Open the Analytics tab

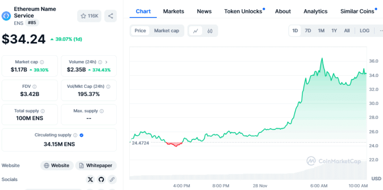point(315,11)
